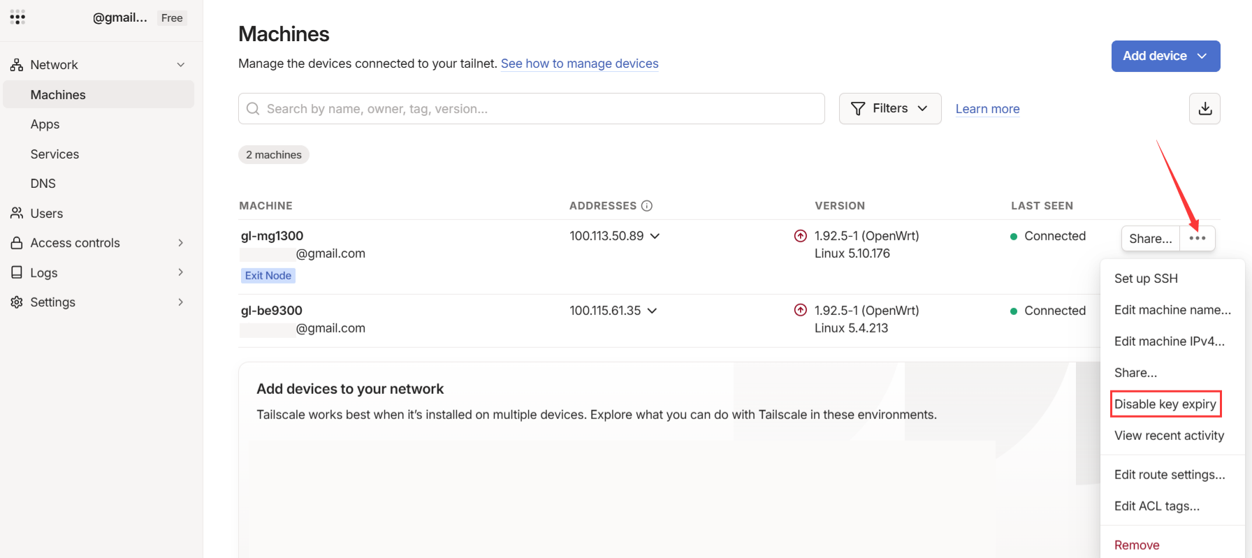Click the Settings gear icon
1252x558 pixels.
(17, 302)
